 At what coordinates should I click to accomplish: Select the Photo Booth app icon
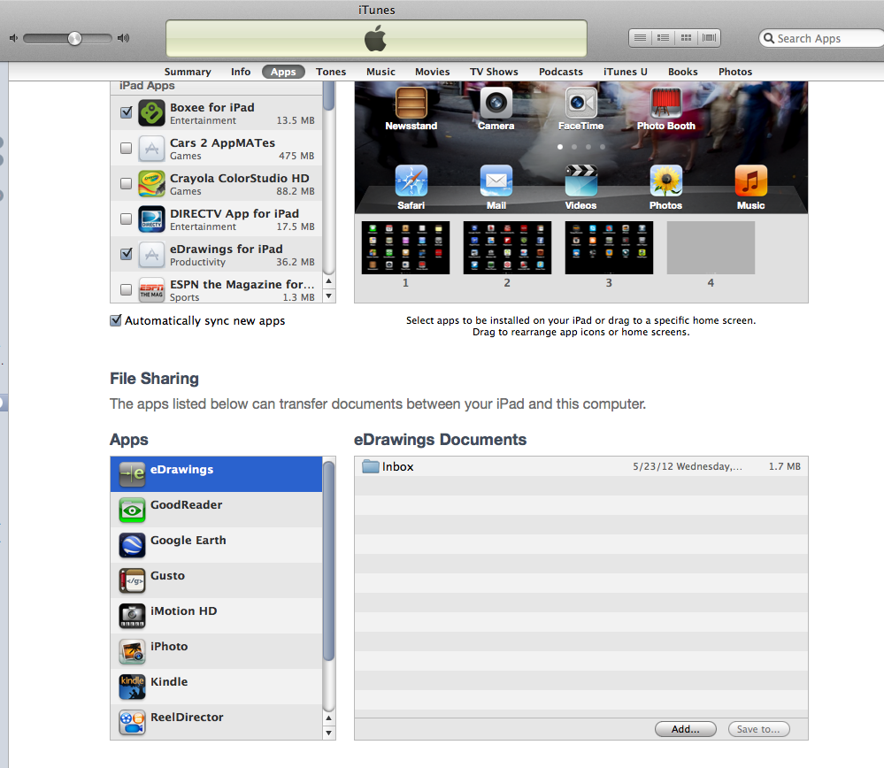665,104
